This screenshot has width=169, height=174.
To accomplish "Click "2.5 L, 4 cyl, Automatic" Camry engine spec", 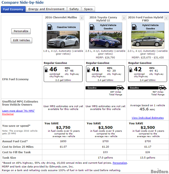I will point(105,52).
